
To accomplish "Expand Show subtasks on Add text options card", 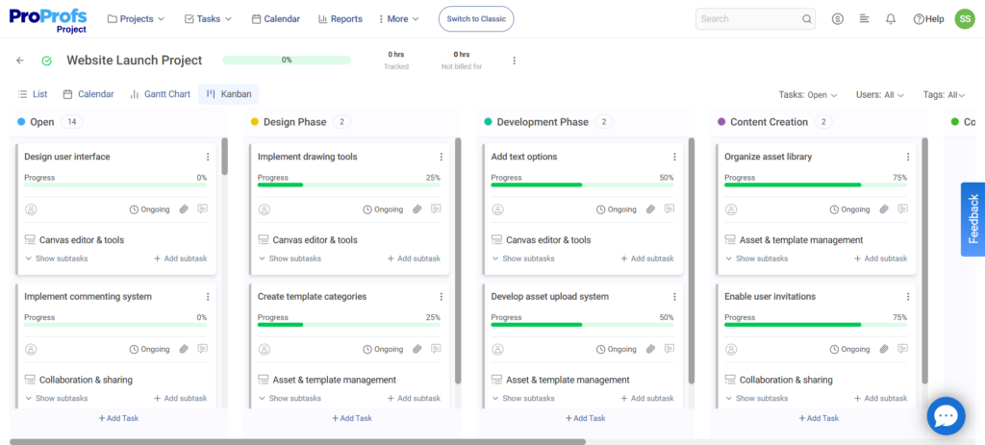I will (523, 259).
